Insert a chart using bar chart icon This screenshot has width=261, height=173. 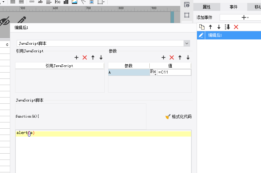click(x=66, y=2)
